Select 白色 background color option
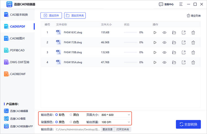This screenshot has width=207, height=134. [74, 122]
